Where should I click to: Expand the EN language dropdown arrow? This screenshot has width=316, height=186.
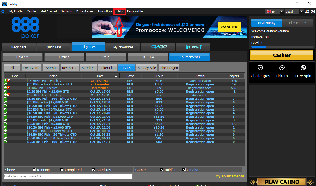[x=282, y=12]
